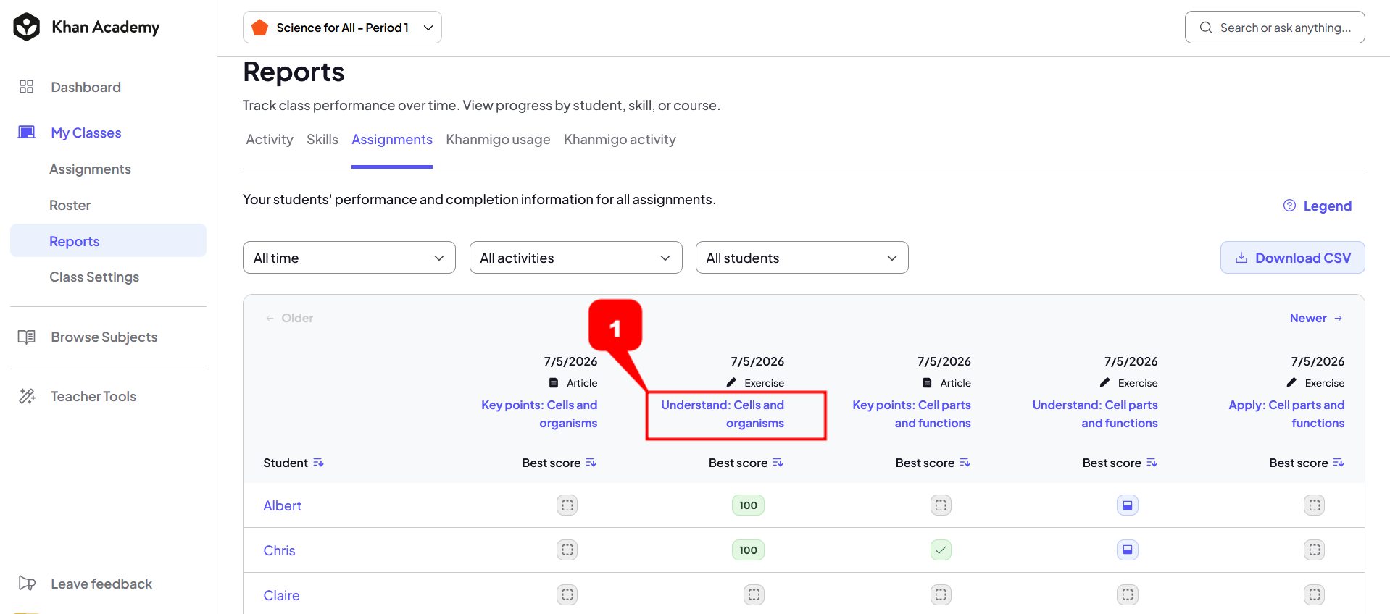Screen dimensions: 1390x614
Task: Click the Leave feedback flag icon
Action: click(27, 583)
